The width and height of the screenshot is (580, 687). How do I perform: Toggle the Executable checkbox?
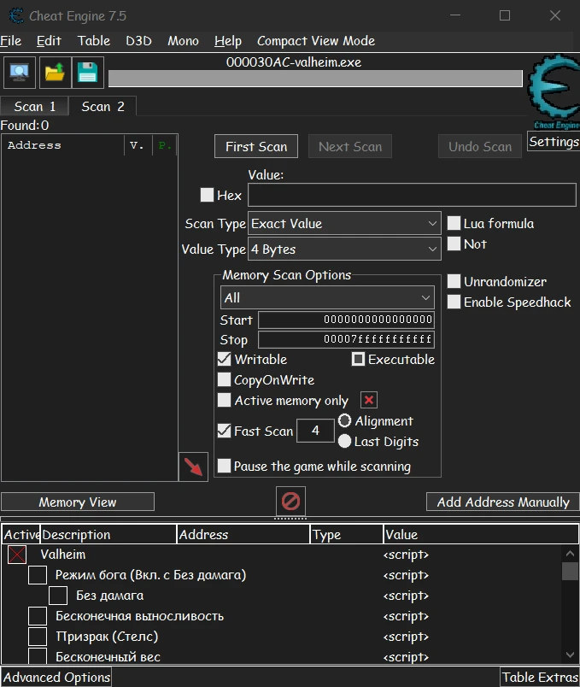point(358,359)
